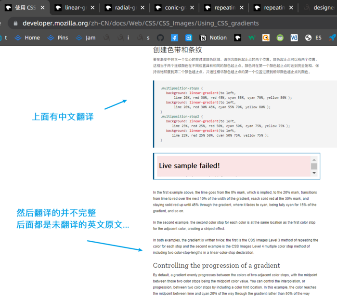This screenshot has width=337, height=298.
Task: Switch to the second repeatin tab
Action: click(274, 8)
